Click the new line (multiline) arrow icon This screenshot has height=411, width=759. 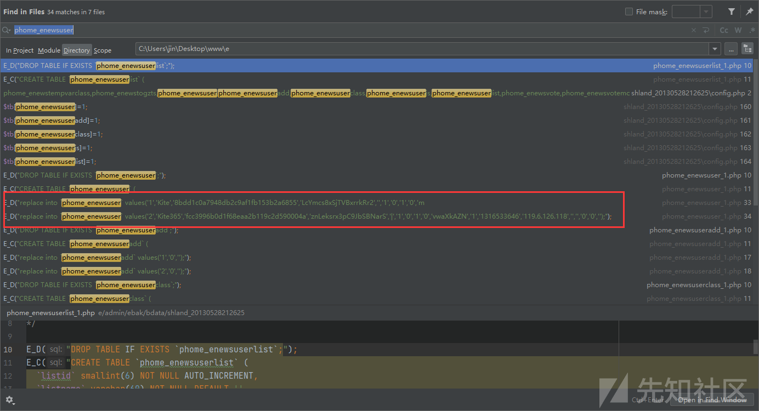point(706,30)
